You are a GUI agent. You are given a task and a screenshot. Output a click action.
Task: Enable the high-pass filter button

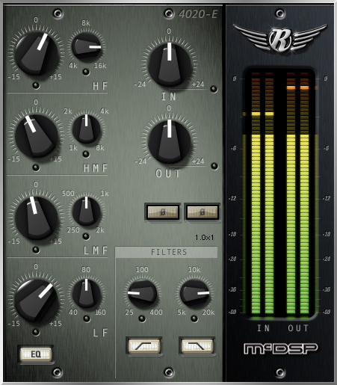tap(144, 346)
